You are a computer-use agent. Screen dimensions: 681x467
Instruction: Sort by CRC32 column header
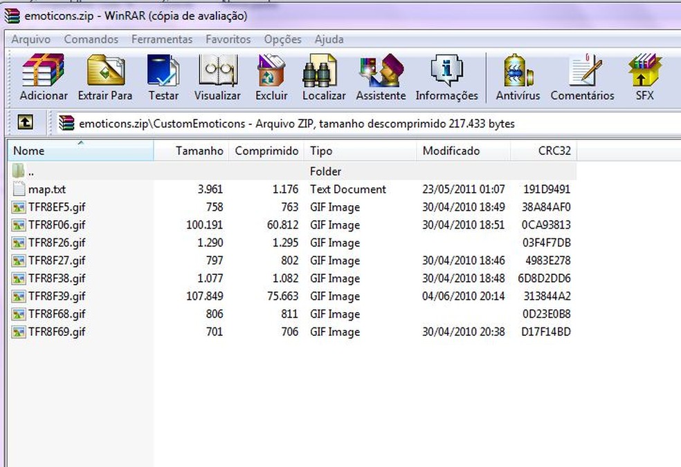click(x=544, y=151)
